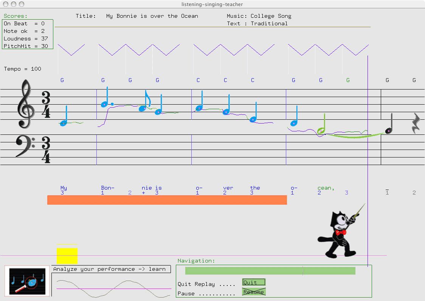Click Felix the Cat conductor character
The image size is (425, 301).
coord(338,232)
